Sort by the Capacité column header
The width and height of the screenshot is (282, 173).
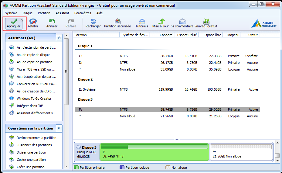pyautogui.click(x=166, y=35)
